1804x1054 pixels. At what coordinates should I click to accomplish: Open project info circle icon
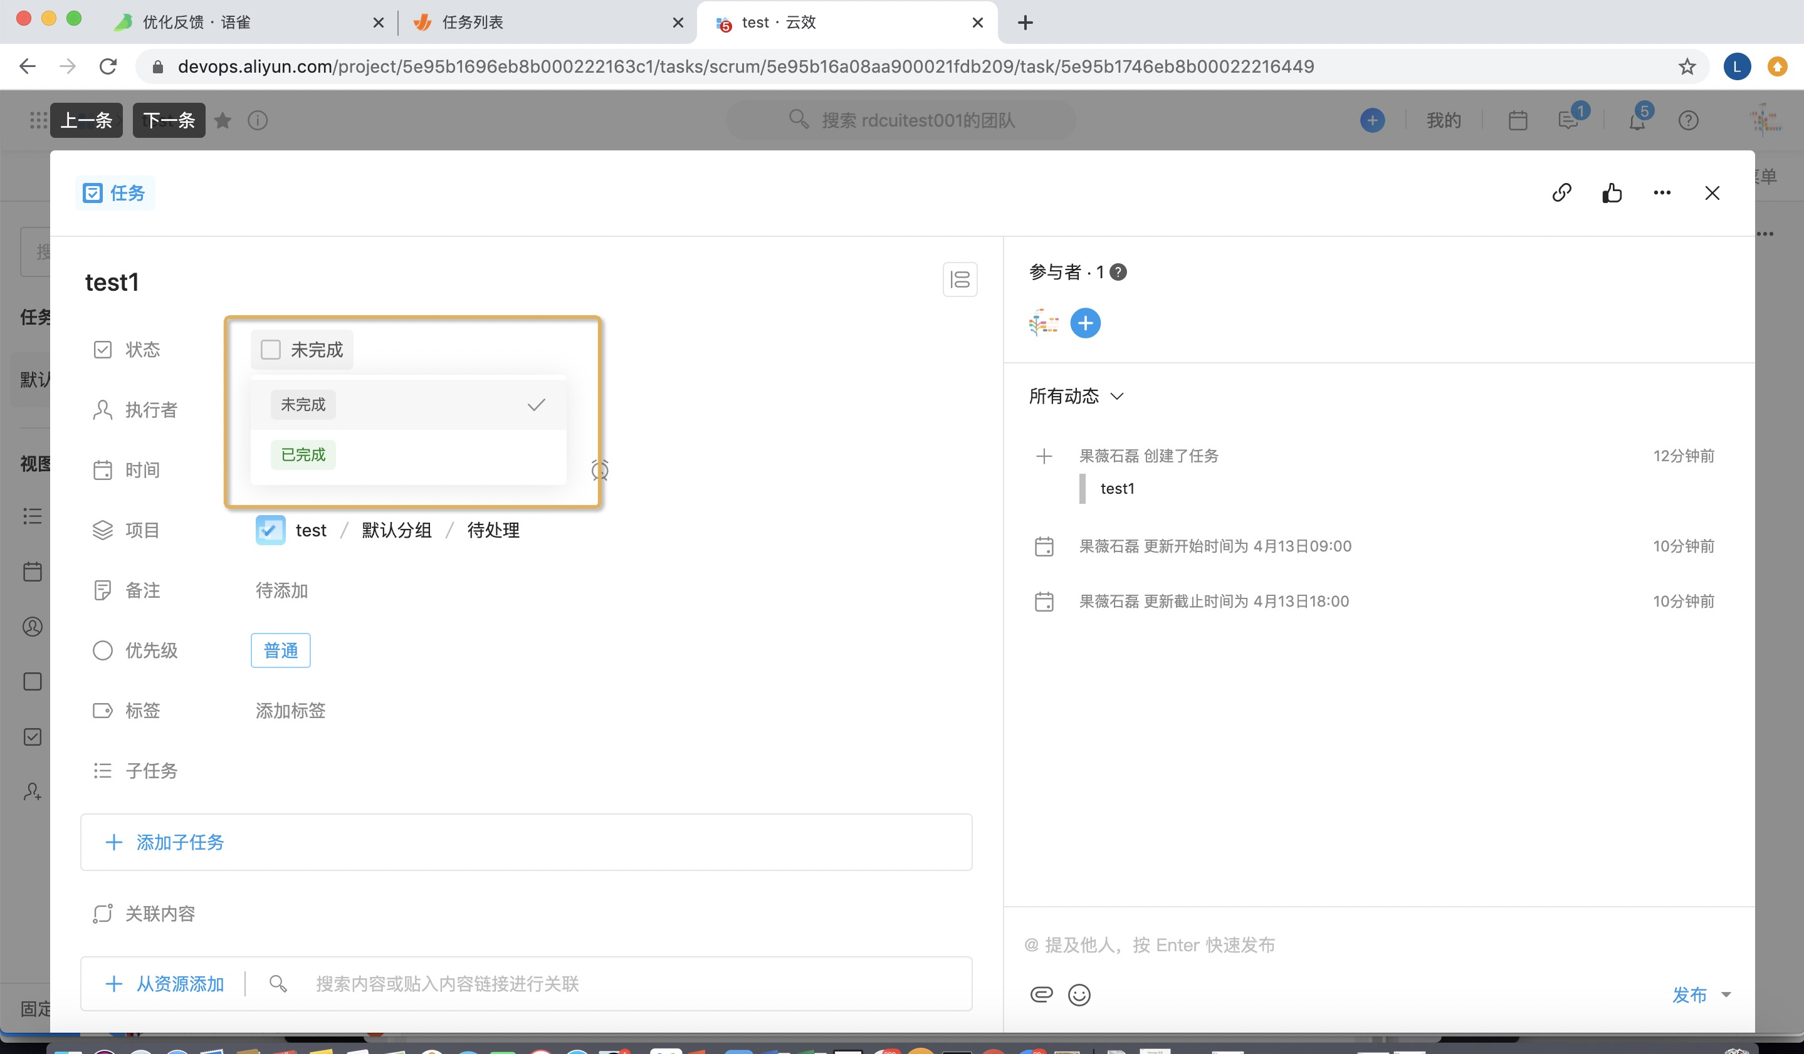point(258,120)
